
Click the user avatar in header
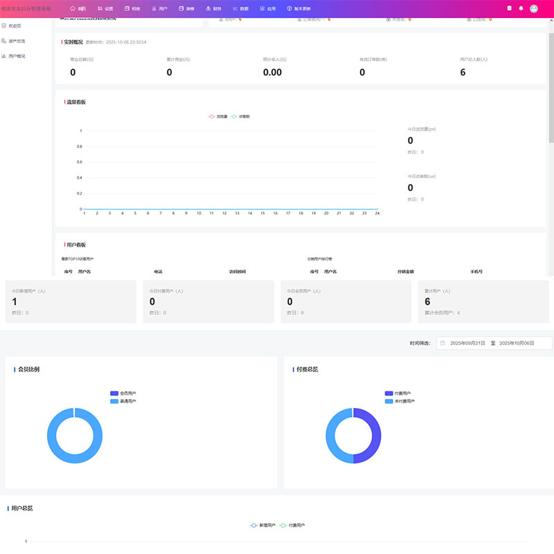click(x=533, y=8)
